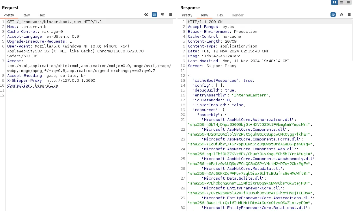Switch to the tabbed single-pane layout icon
Screen dimensions: 353x211
click(x=348, y=2)
